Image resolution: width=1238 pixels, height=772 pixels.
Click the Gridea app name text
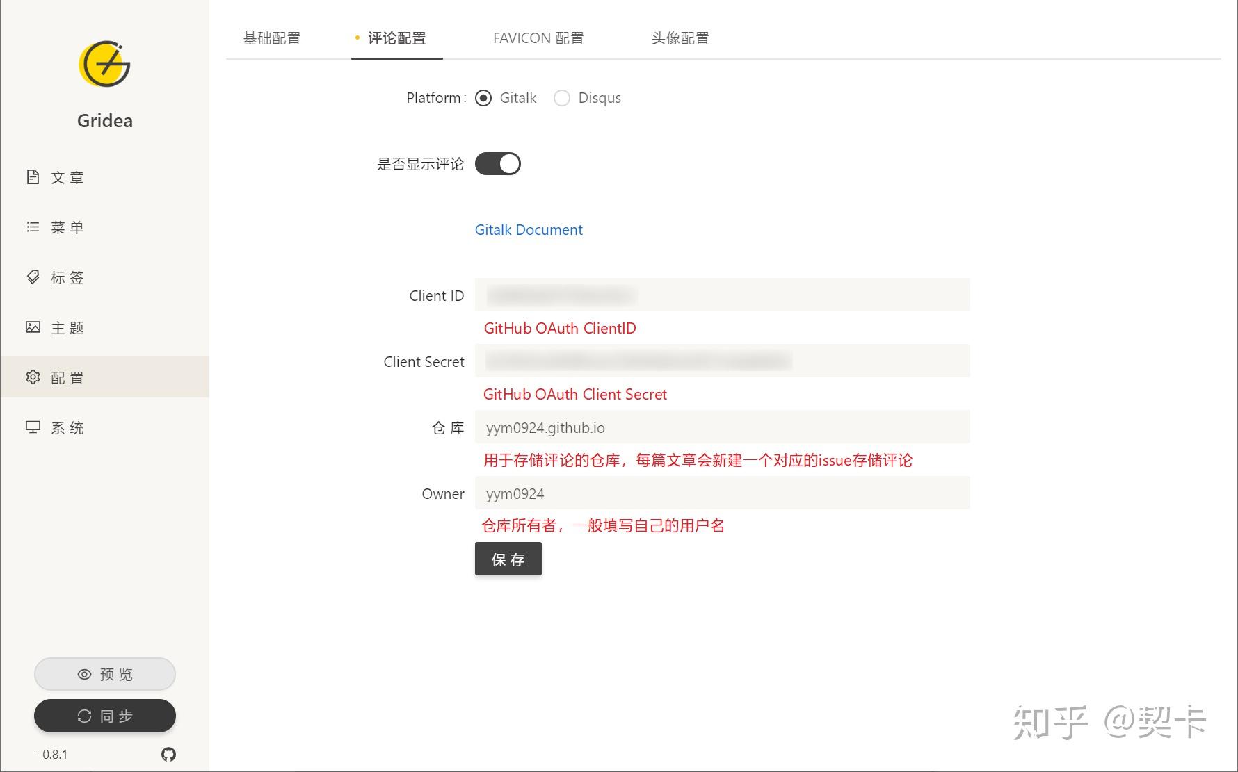coord(105,121)
